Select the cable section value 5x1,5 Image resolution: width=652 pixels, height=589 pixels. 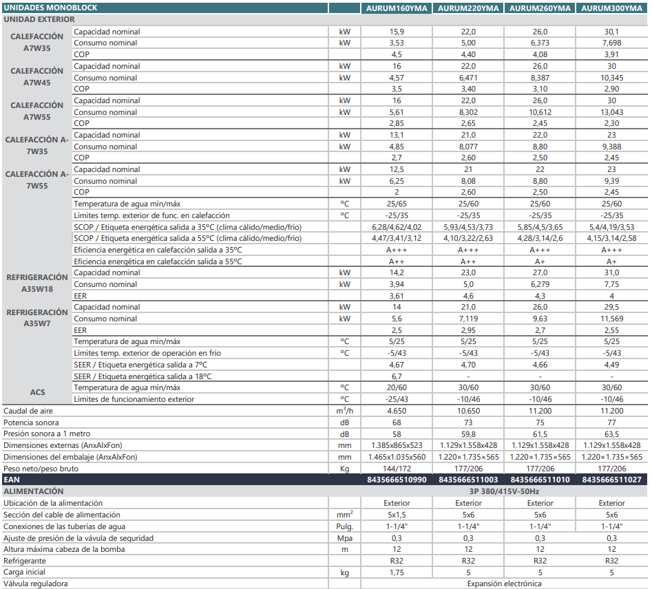coord(397,515)
